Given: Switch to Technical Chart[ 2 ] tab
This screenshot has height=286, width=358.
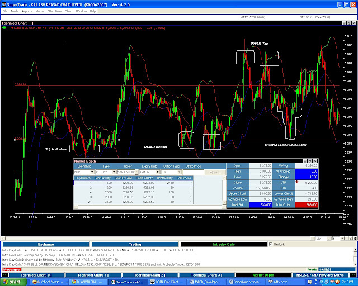Looking at the screenshot, I should tap(150, 275).
